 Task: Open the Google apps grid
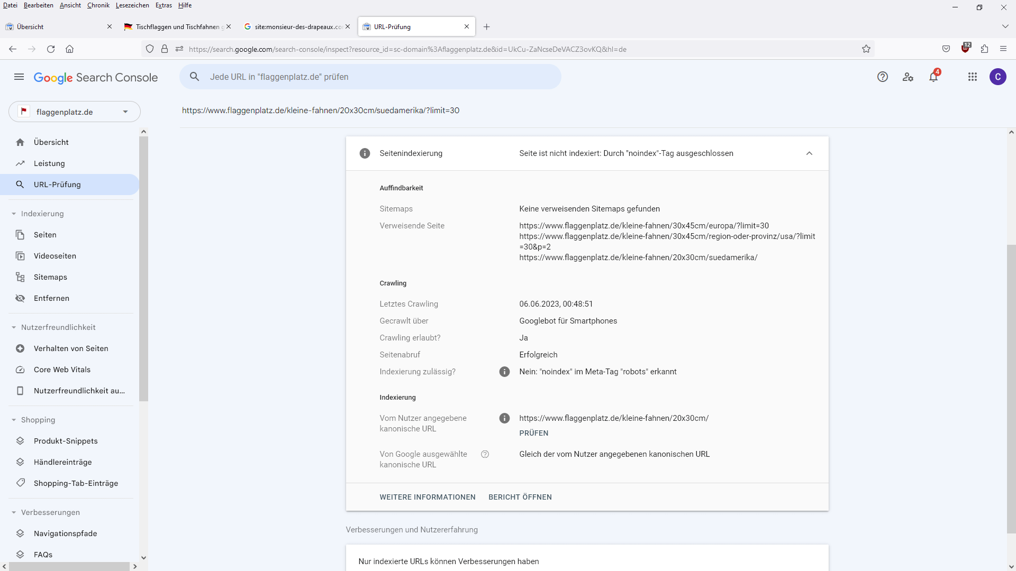[x=973, y=77]
